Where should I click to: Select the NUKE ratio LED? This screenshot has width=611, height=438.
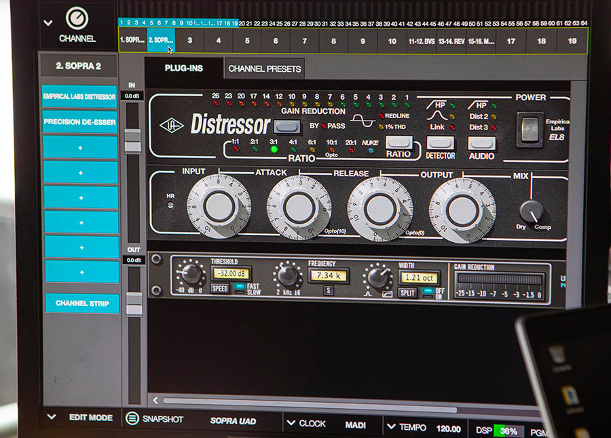371,150
